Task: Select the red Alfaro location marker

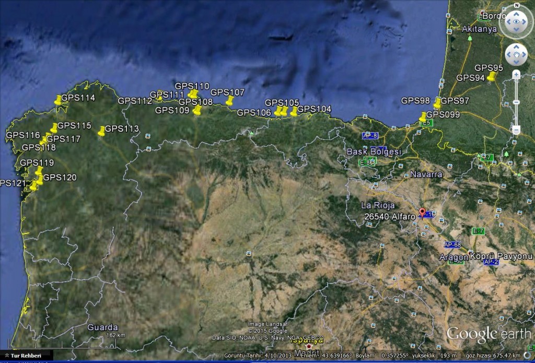Action: [422, 213]
